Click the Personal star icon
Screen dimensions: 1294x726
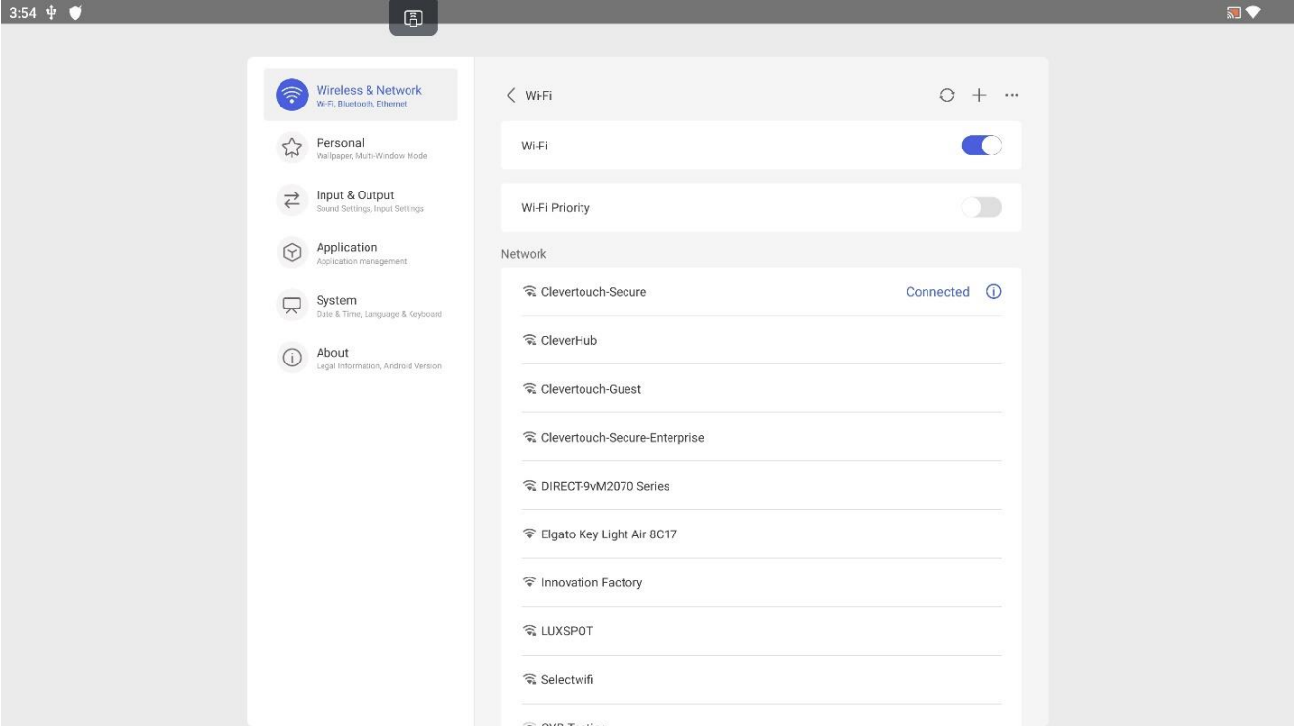pyautogui.click(x=291, y=148)
